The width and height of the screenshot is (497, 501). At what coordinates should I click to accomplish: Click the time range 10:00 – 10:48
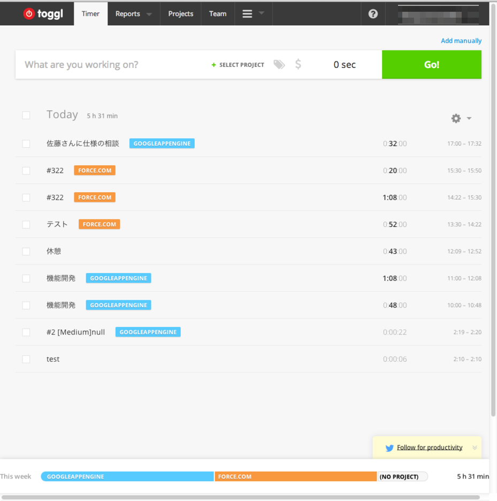point(464,305)
